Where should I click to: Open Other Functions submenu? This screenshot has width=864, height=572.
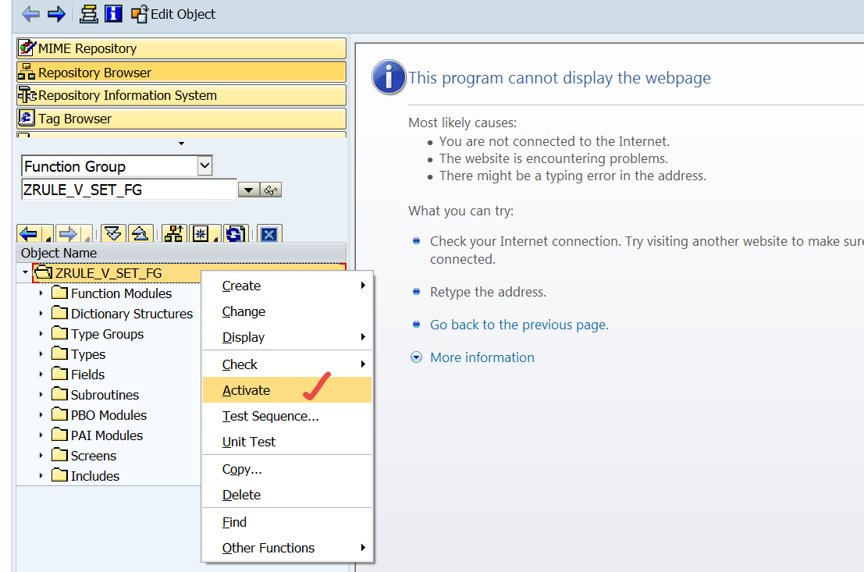coord(287,548)
